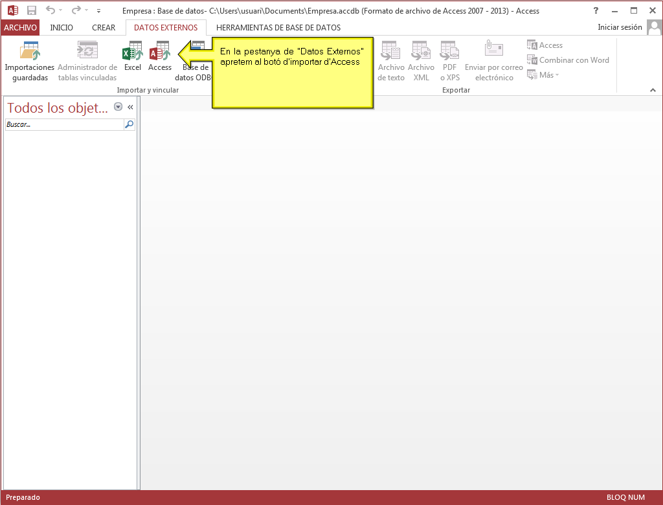Open the Redo history dropdown arrow
The image size is (663, 505).
click(86, 10)
